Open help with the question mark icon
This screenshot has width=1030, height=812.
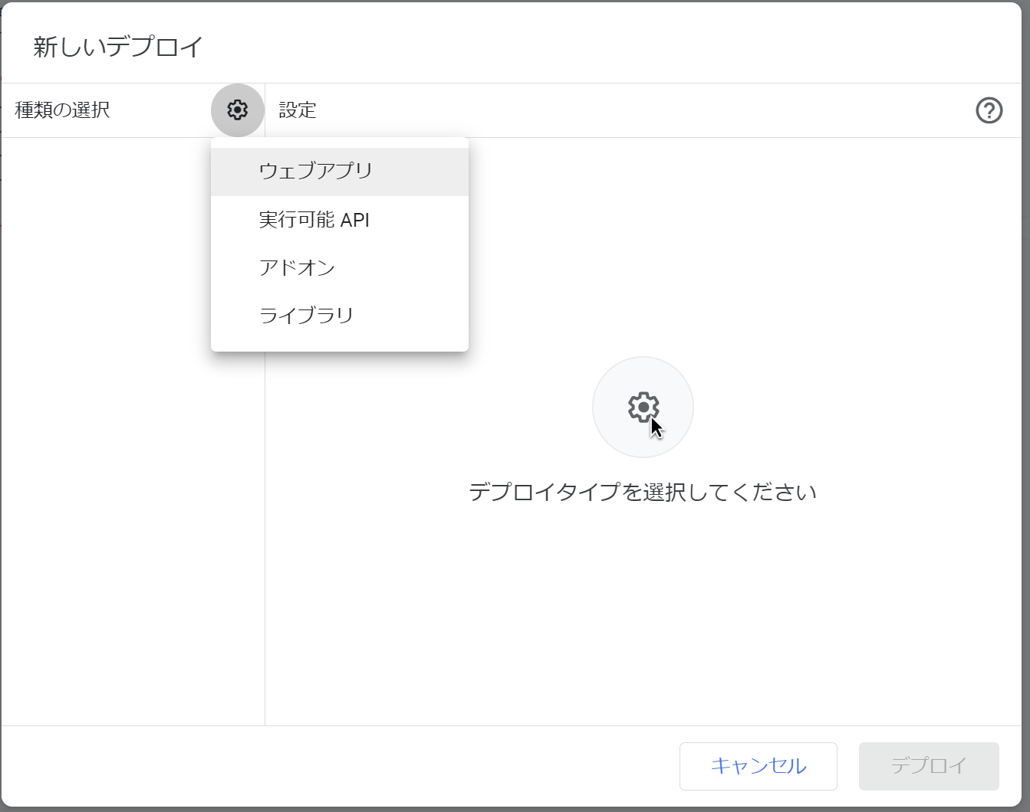tap(989, 110)
